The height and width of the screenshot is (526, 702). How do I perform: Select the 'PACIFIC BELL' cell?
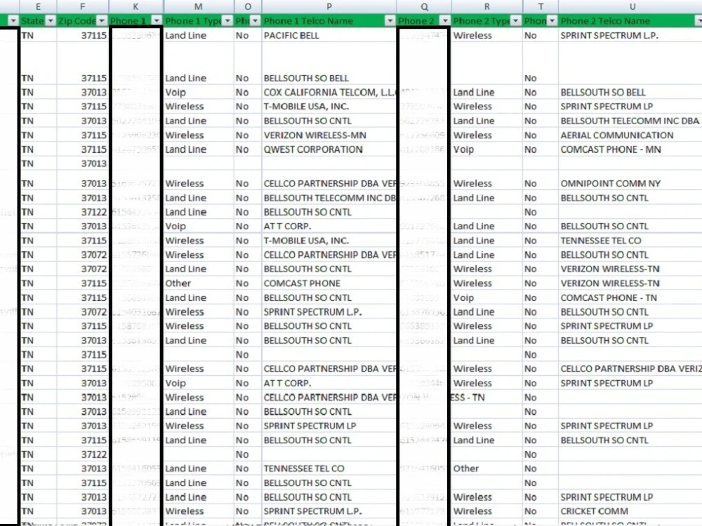(x=329, y=35)
